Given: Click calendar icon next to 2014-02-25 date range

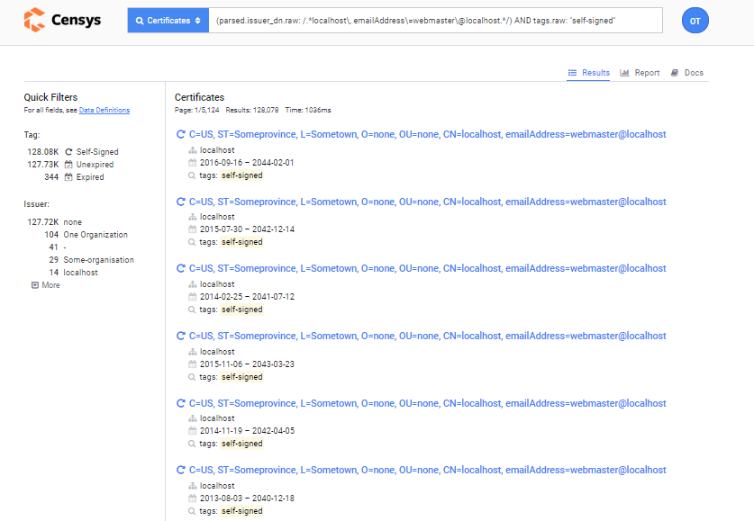Looking at the screenshot, I should 193,297.
